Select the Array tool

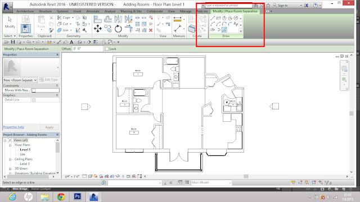tap(137, 24)
